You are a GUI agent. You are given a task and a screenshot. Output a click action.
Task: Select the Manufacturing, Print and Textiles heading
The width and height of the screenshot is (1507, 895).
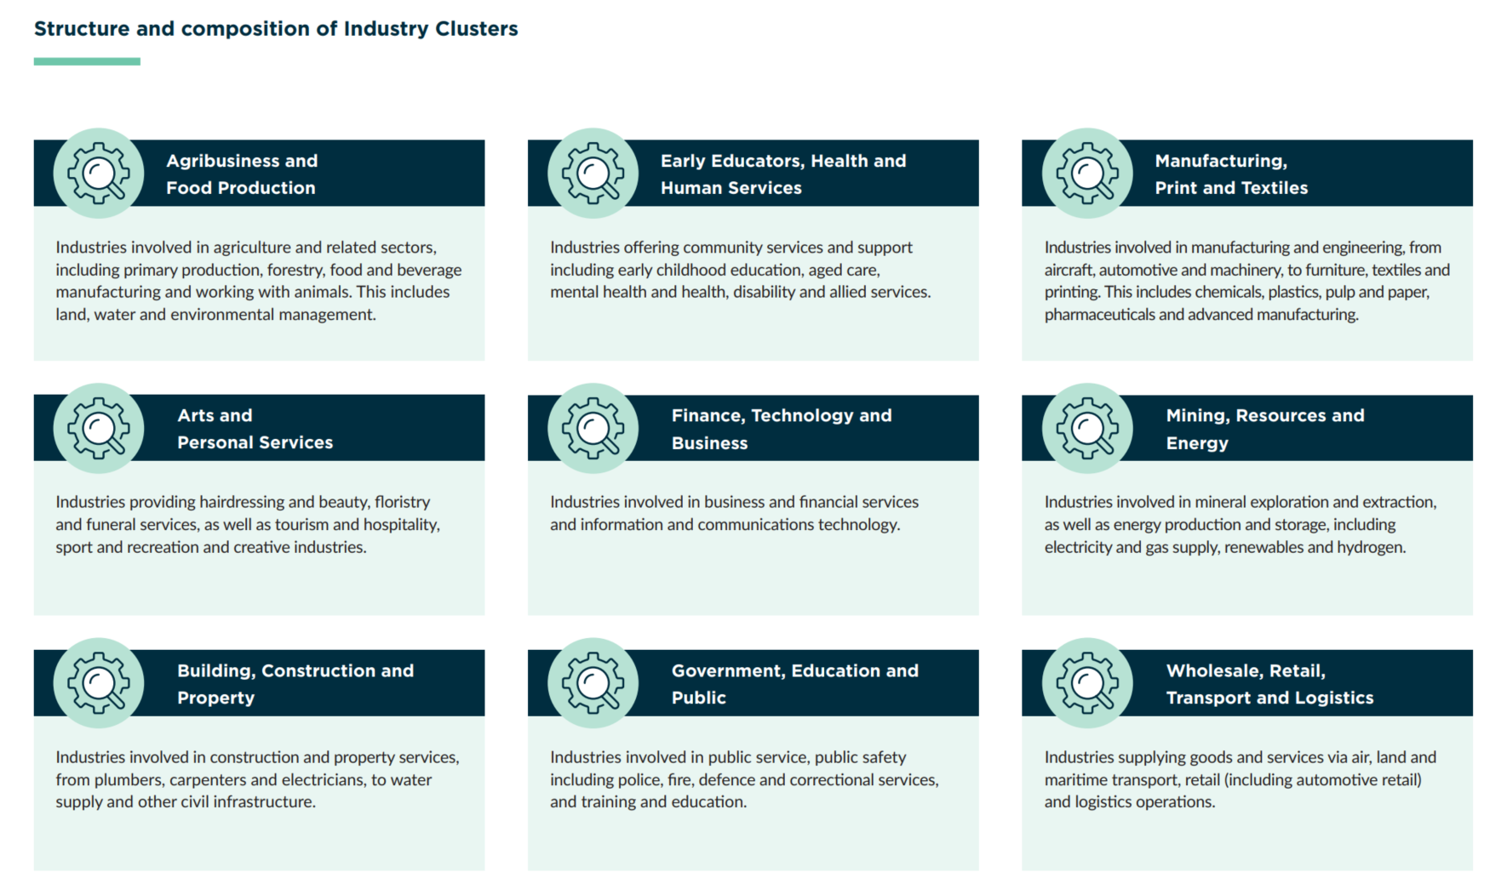pyautogui.click(x=1230, y=174)
